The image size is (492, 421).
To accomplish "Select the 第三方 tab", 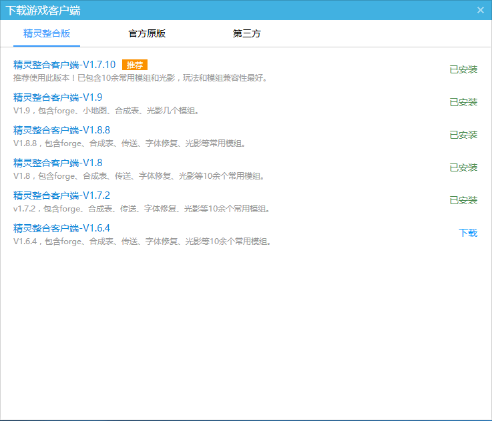I will [x=247, y=33].
